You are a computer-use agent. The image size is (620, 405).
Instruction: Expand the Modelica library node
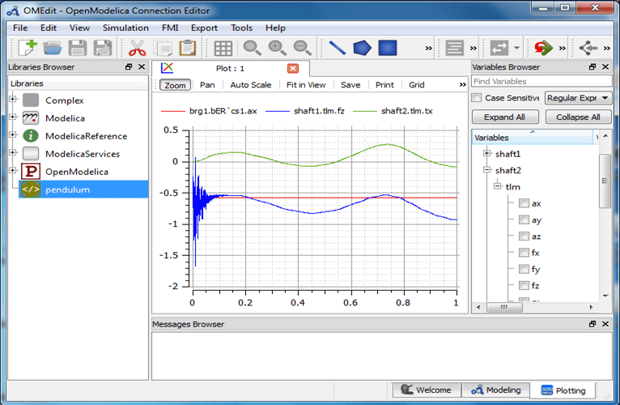tap(13, 117)
